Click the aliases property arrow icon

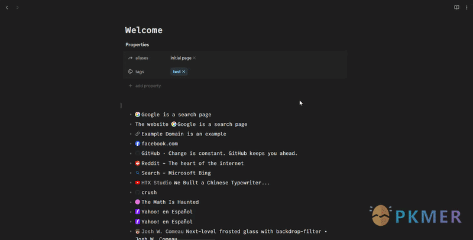(x=130, y=58)
